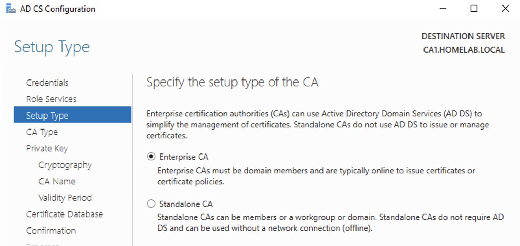The width and height of the screenshot is (520, 246).
Task: Select Setup Type in the sidebar
Action: (x=72, y=115)
